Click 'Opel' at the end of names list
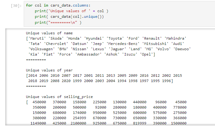215x127 pixels. click(147, 54)
